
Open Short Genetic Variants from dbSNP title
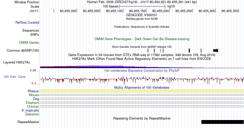pyautogui.click(x=142, y=47)
